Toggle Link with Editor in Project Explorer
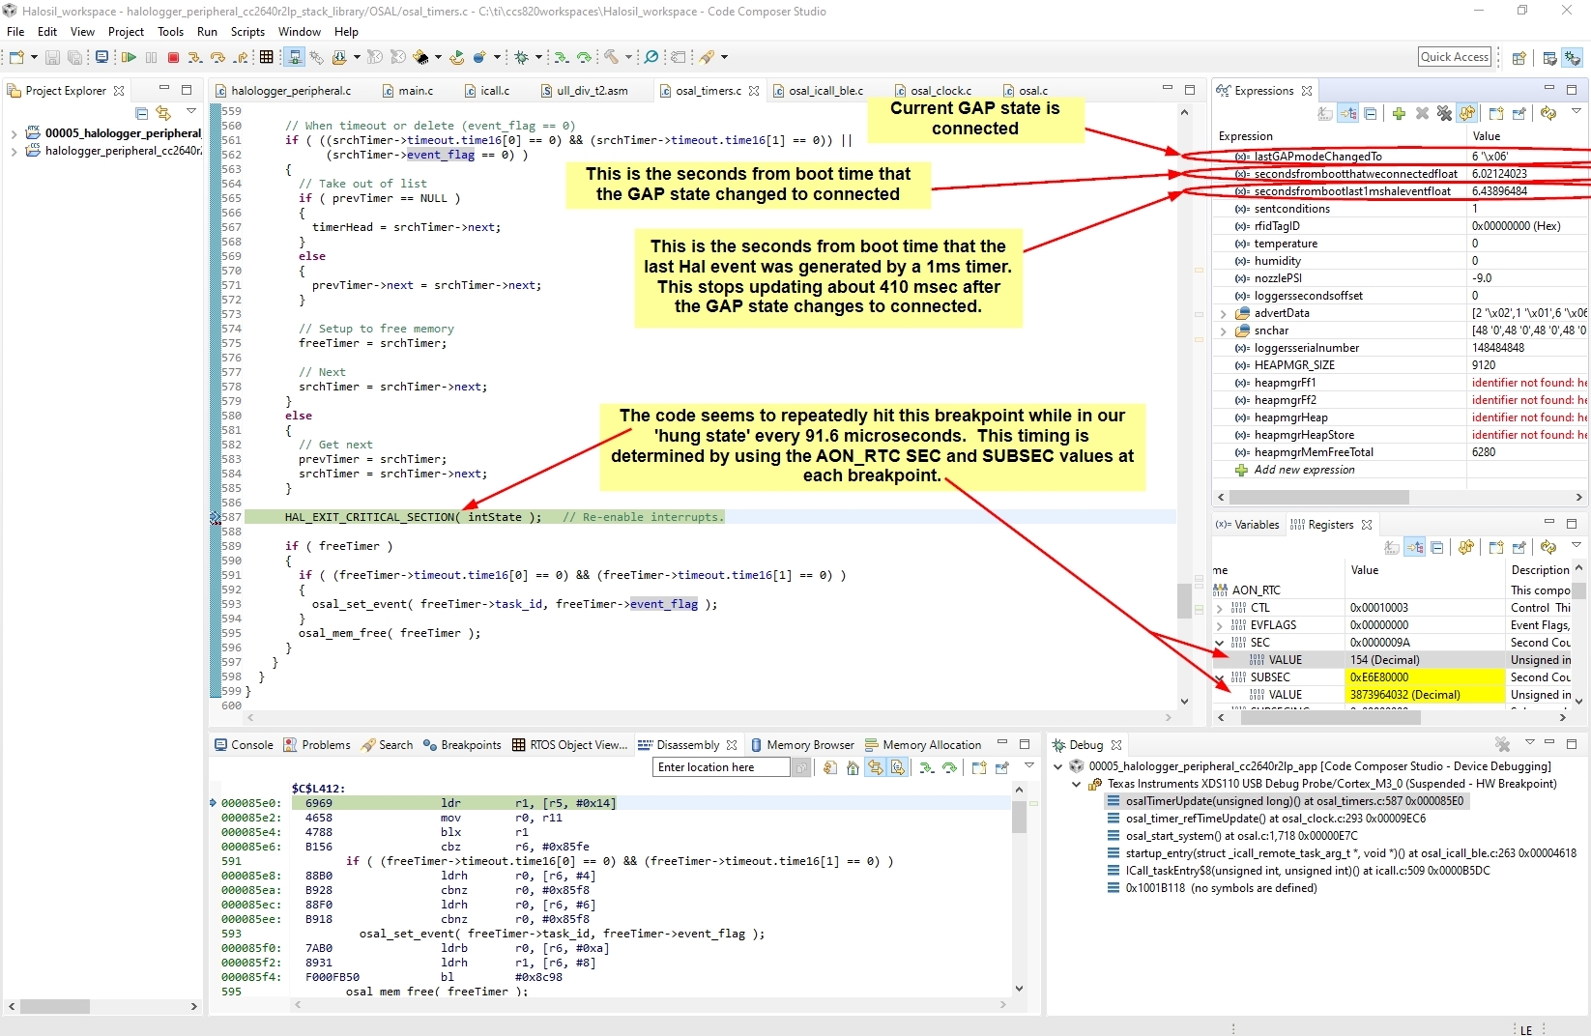Image resolution: width=1591 pixels, height=1036 pixels. [162, 113]
